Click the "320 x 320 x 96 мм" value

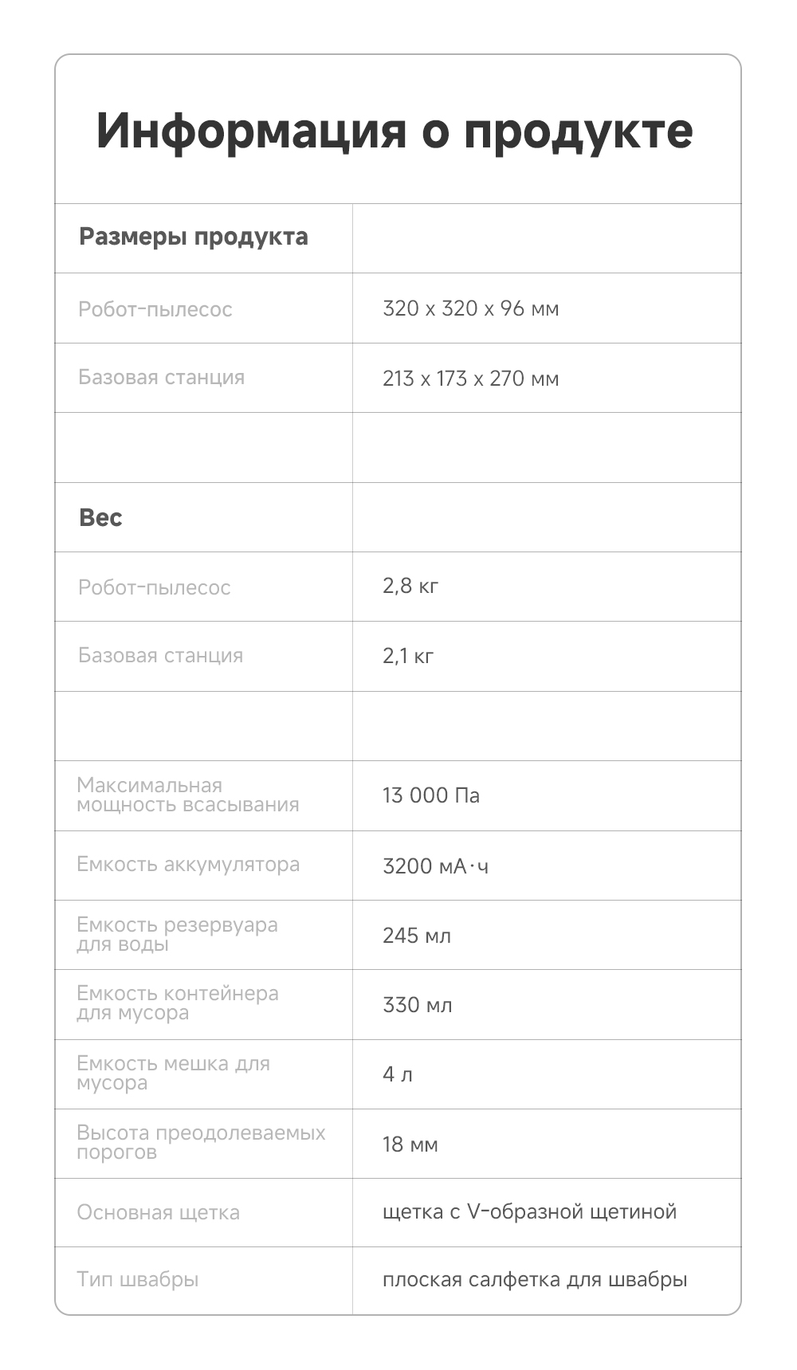coord(470,308)
